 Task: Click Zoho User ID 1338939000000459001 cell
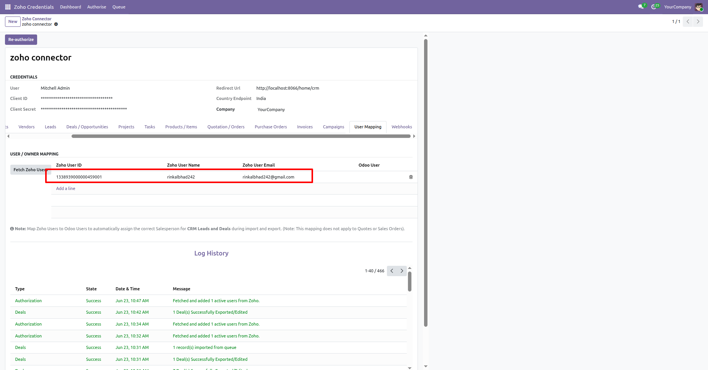[79, 177]
